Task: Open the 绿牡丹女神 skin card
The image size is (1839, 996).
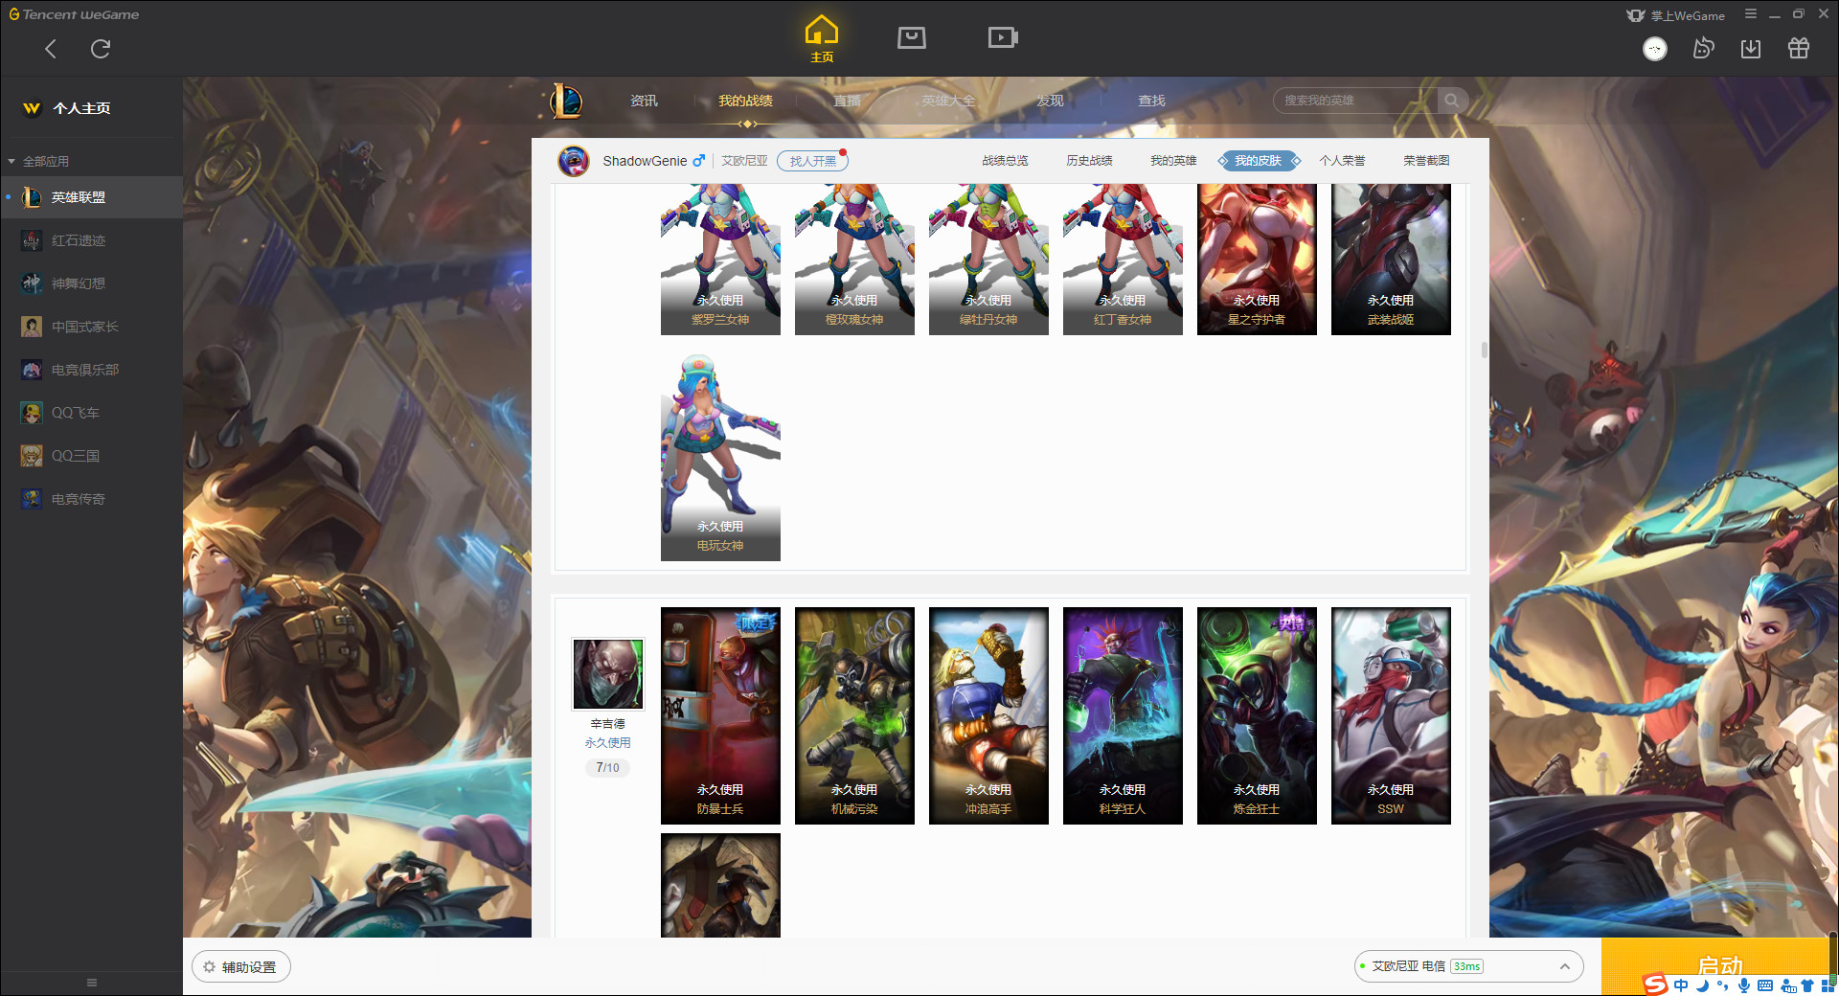Action: pos(988,259)
